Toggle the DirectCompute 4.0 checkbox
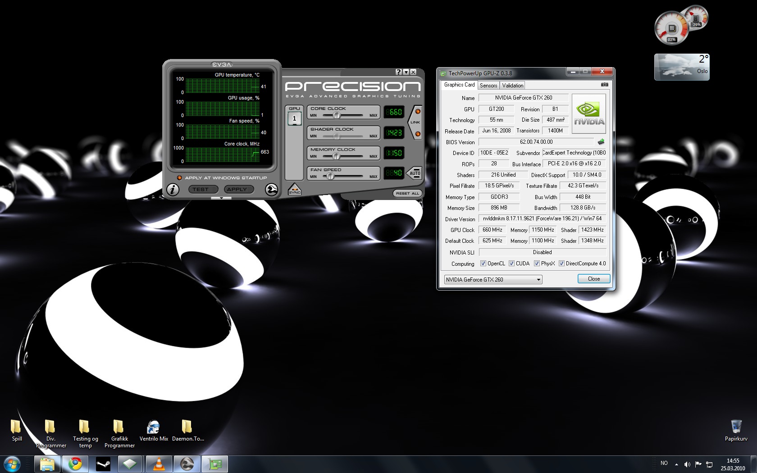This screenshot has height=473, width=757. point(561,264)
